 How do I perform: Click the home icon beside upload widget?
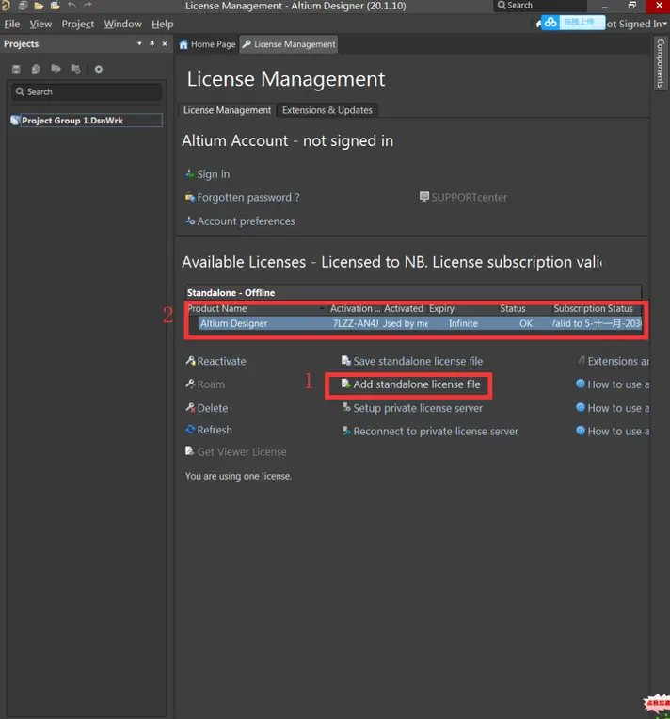point(538,24)
